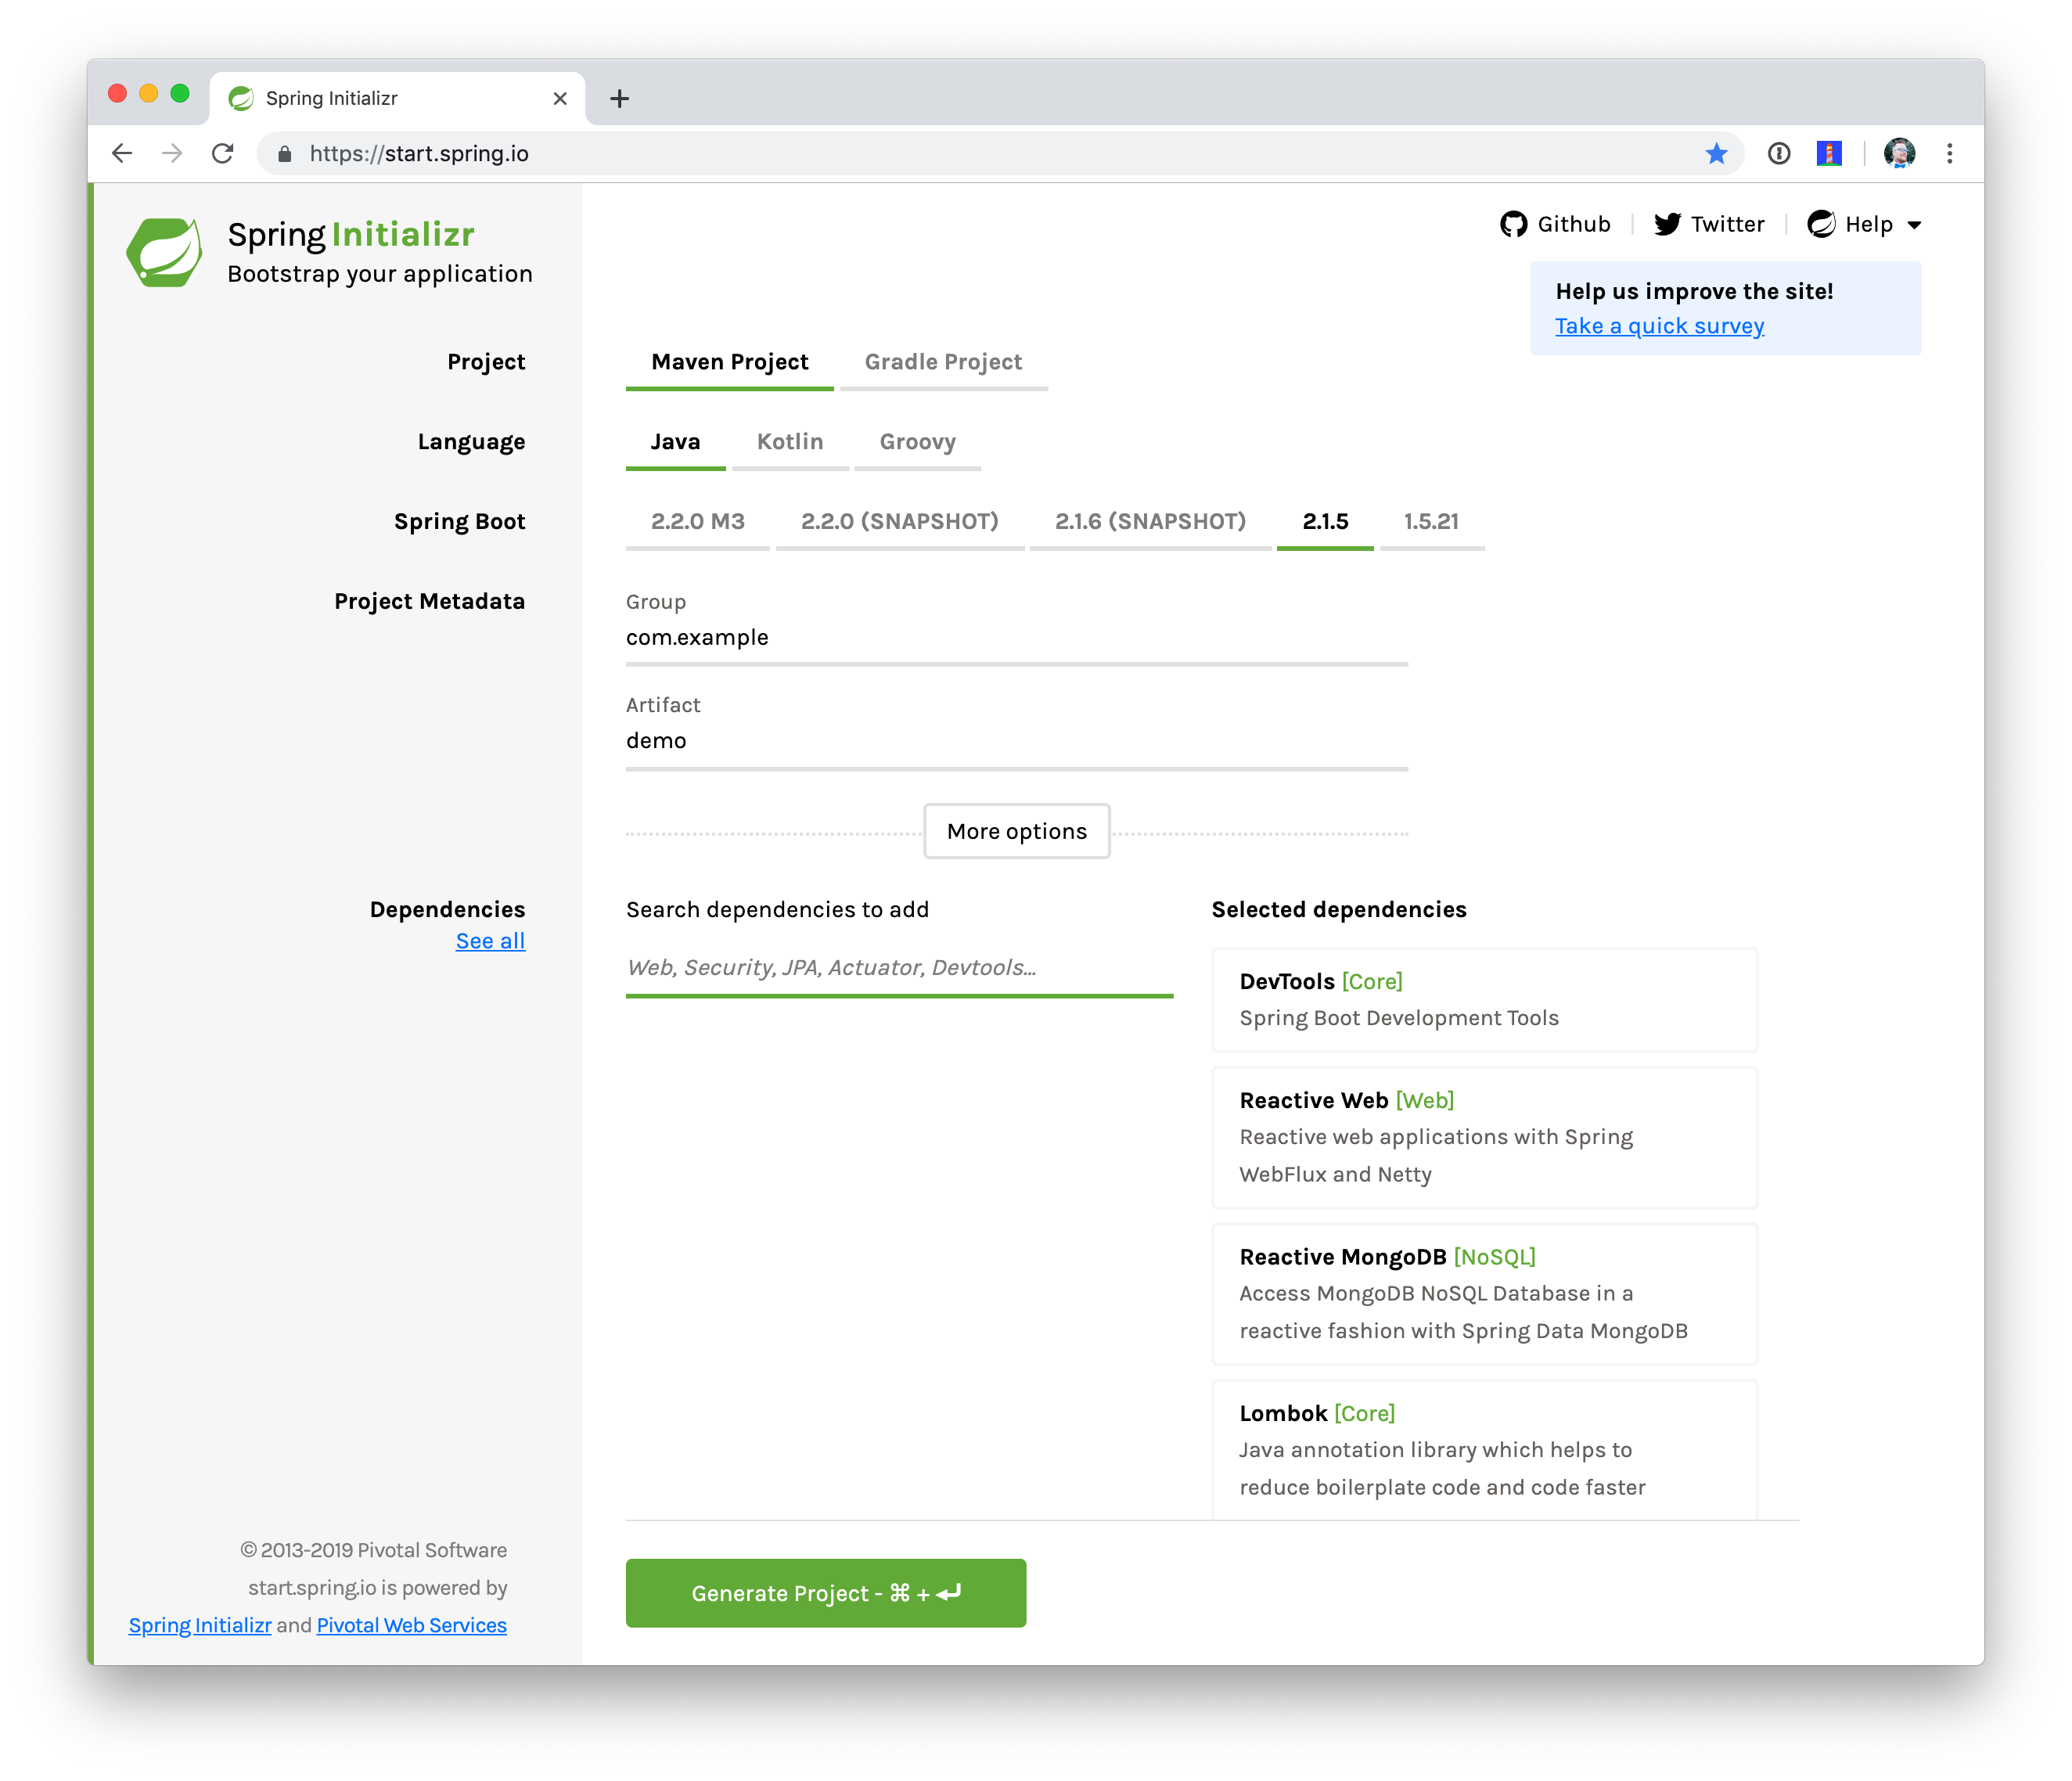
Task: Click the browser bookmark star icon
Action: [1716, 153]
